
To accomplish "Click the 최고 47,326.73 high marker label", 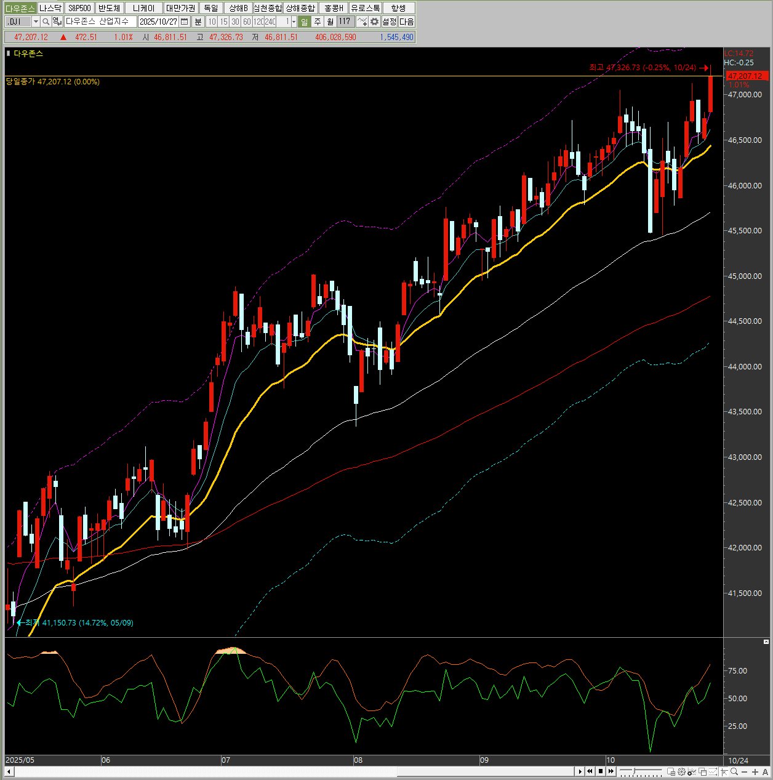I will 643,68.
